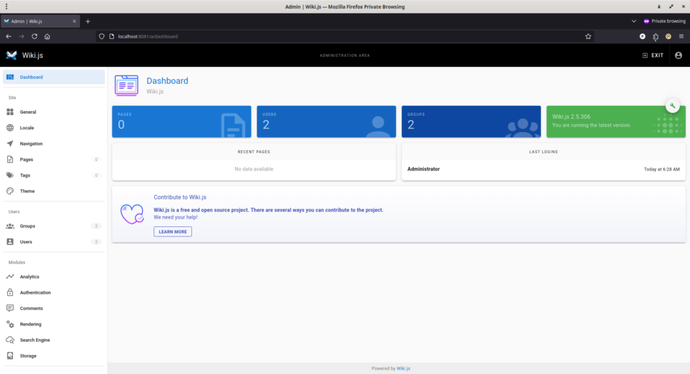Click the Learn More button
This screenshot has width=690, height=374.
pos(172,232)
